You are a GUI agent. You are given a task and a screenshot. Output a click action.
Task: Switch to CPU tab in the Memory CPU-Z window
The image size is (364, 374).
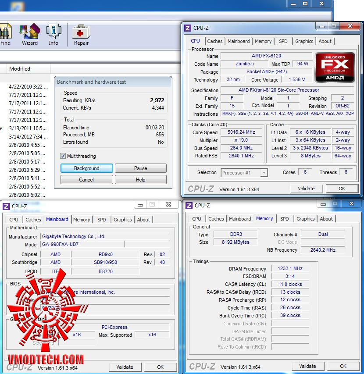pos(196,219)
